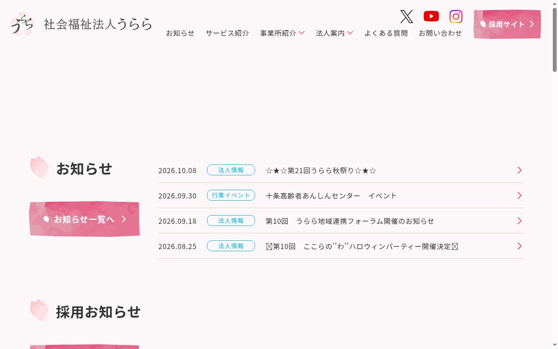Screen dimensions: 558x349
Task: Open the Instagram profile icon
Action: [x=456, y=17]
